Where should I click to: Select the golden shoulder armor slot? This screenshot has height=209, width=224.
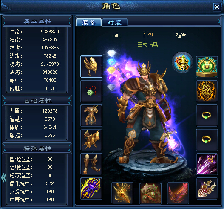point(91,140)
